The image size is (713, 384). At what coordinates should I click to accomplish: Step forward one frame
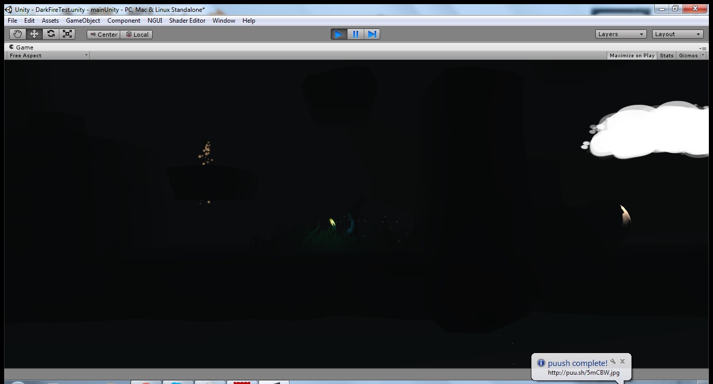tap(372, 34)
